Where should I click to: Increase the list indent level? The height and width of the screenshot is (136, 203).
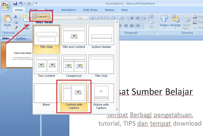(x=137, y=18)
